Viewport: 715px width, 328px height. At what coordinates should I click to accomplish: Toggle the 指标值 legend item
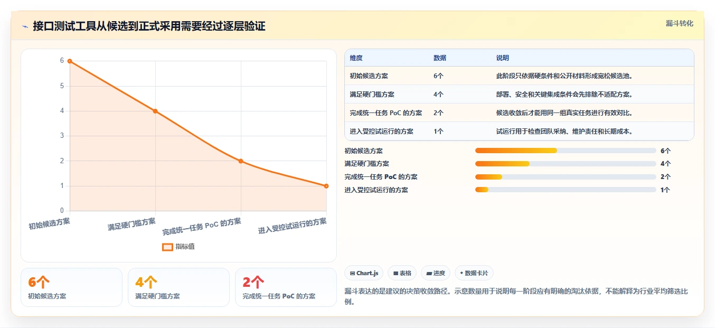click(x=178, y=247)
